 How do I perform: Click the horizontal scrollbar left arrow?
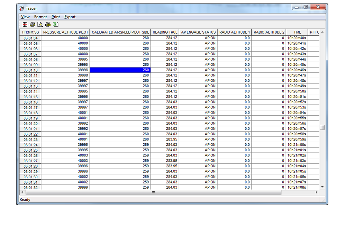pos(22,192)
